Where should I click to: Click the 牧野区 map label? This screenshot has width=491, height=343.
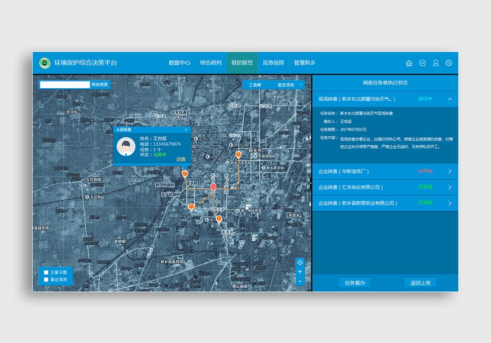click(235, 135)
